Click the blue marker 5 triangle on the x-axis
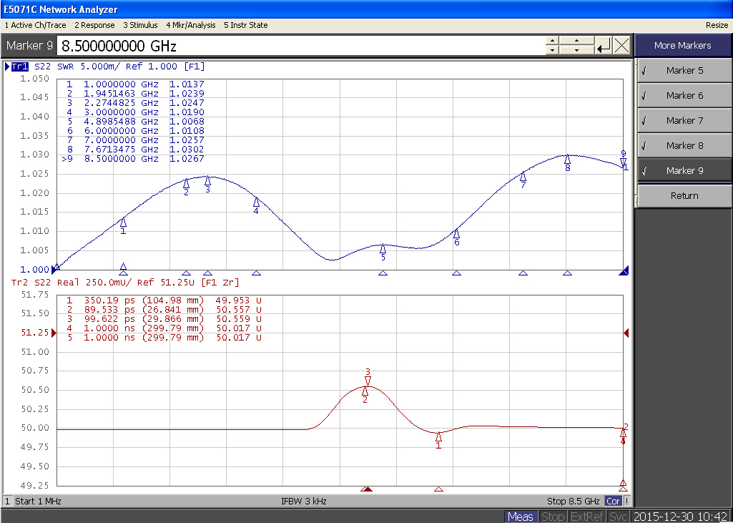 coord(383,273)
